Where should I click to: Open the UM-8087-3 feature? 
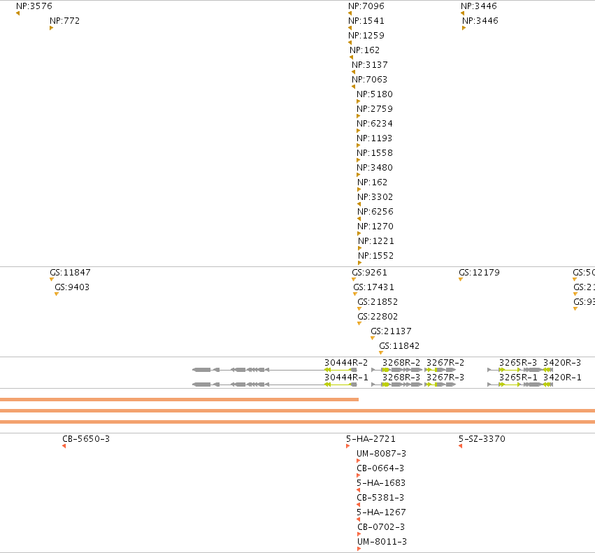point(381,454)
